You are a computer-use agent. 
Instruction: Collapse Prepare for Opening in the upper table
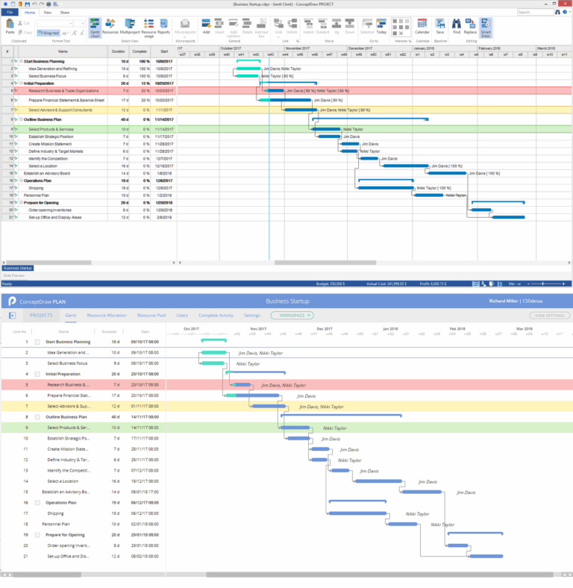(22, 202)
